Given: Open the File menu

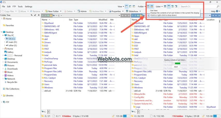Looking at the screenshot, I should (4, 6).
